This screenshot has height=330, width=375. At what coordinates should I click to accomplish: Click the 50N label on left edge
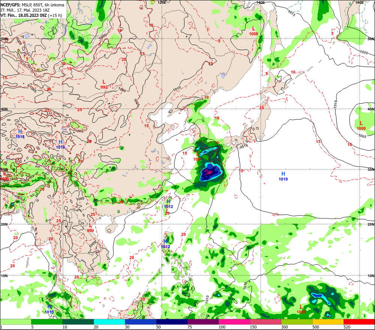(x=4, y=39)
